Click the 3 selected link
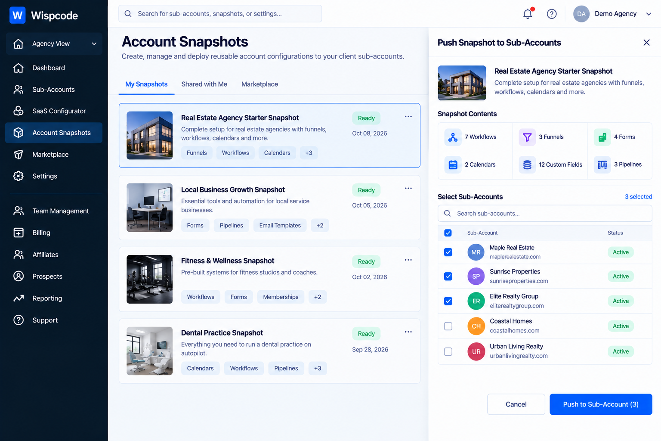This screenshot has height=441, width=661. click(638, 197)
